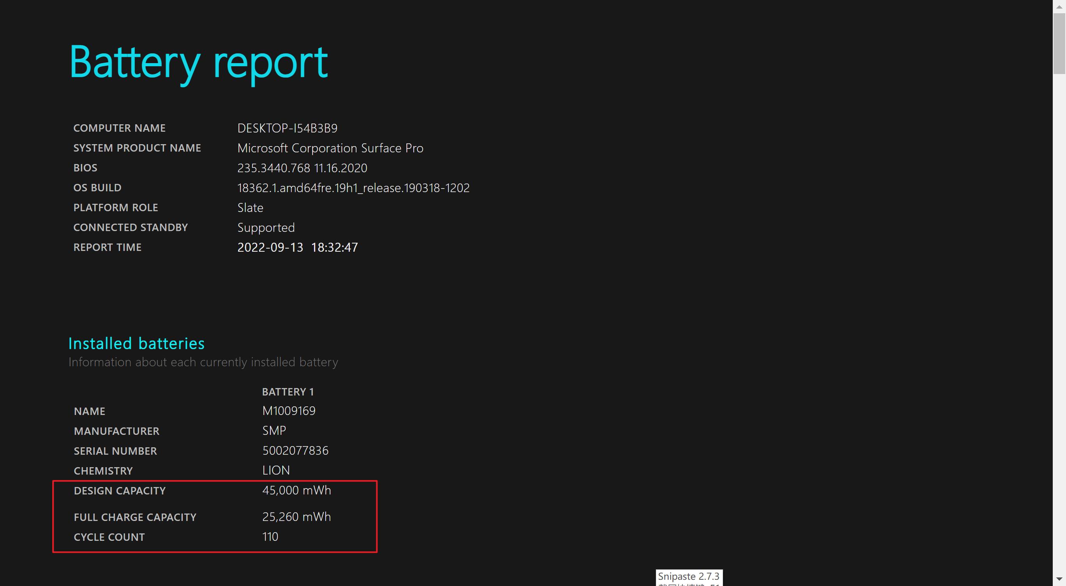The height and width of the screenshot is (586, 1066).
Task: Click the chemistry value LION
Action: tap(275, 471)
